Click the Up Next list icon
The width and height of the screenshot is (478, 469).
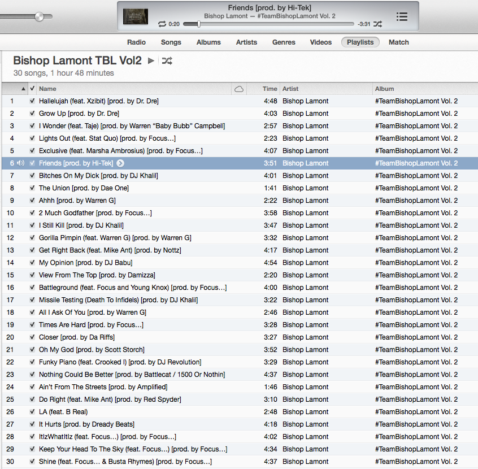pos(402,17)
